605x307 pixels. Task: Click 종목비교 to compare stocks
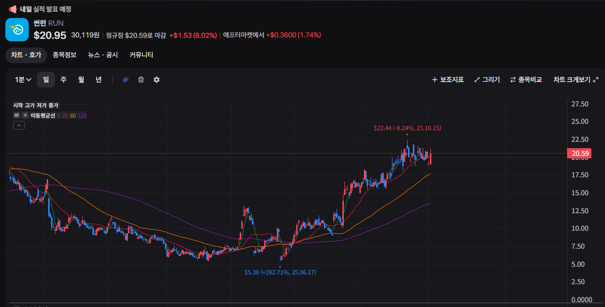(526, 80)
